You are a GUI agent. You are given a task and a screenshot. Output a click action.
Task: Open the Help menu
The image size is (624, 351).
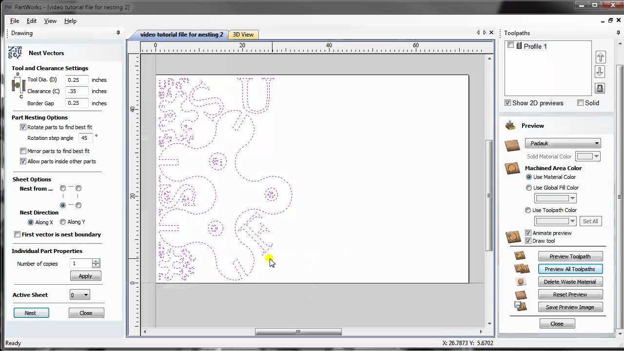pyautogui.click(x=70, y=21)
